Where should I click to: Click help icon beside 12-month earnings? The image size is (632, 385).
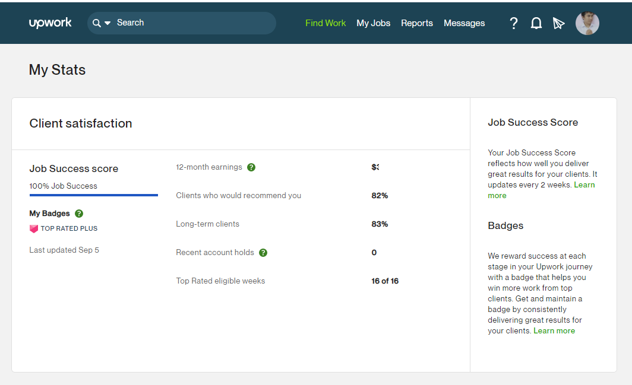251,167
